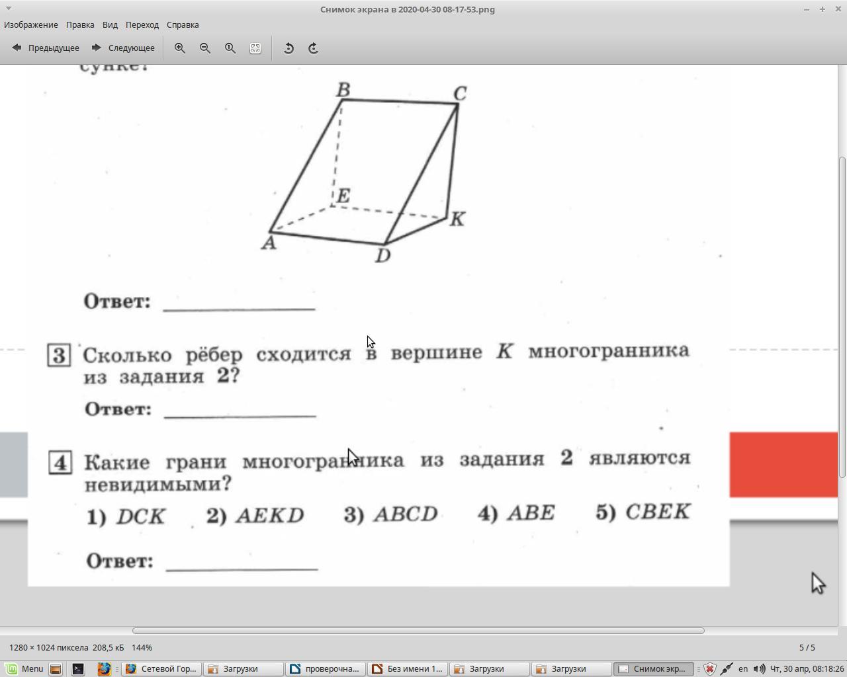Rotate image counterclockwise
The image size is (847, 677).
click(x=289, y=48)
